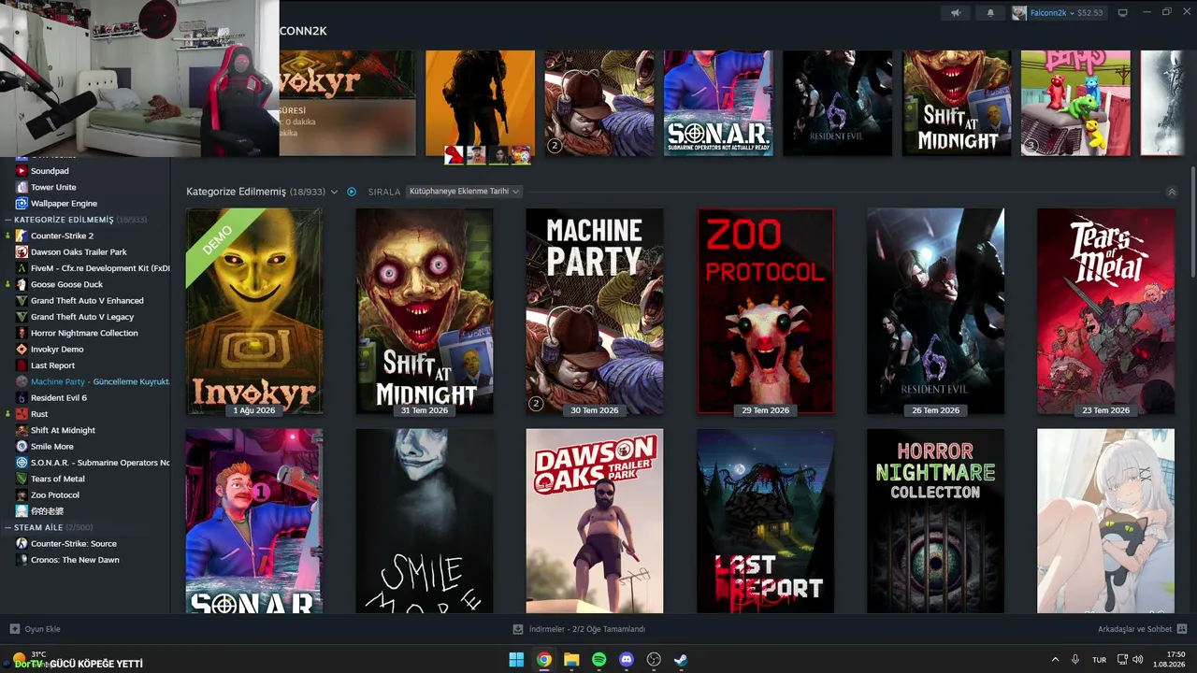Click the downloads icon in the bottom bar
This screenshot has height=673, width=1197.
pyautogui.click(x=518, y=629)
